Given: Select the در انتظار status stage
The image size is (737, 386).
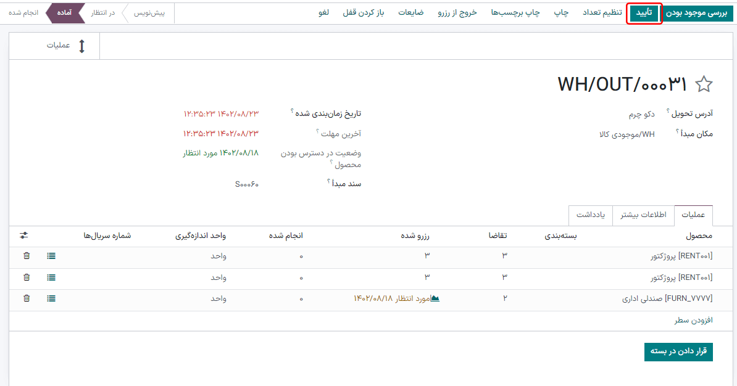Looking at the screenshot, I should (103, 13).
